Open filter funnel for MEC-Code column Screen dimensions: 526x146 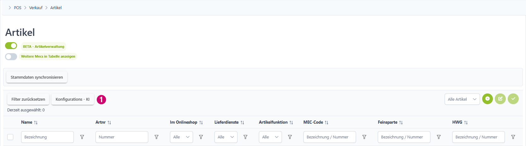[364, 137]
